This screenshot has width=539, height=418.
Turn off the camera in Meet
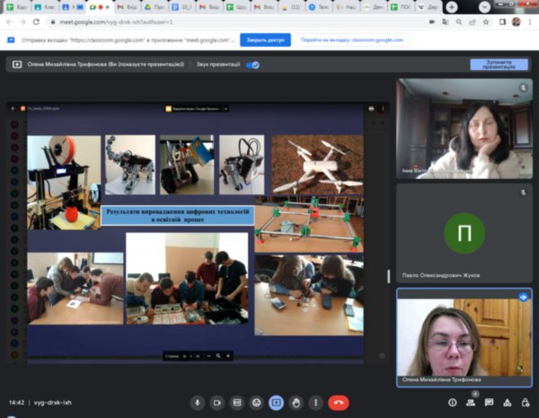216,403
